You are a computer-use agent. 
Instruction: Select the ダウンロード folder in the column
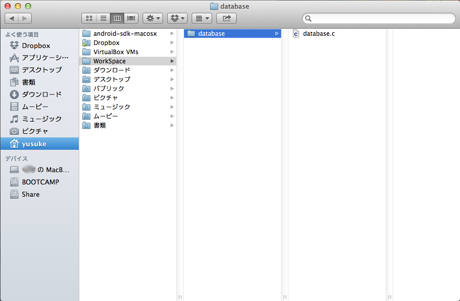[x=128, y=70]
